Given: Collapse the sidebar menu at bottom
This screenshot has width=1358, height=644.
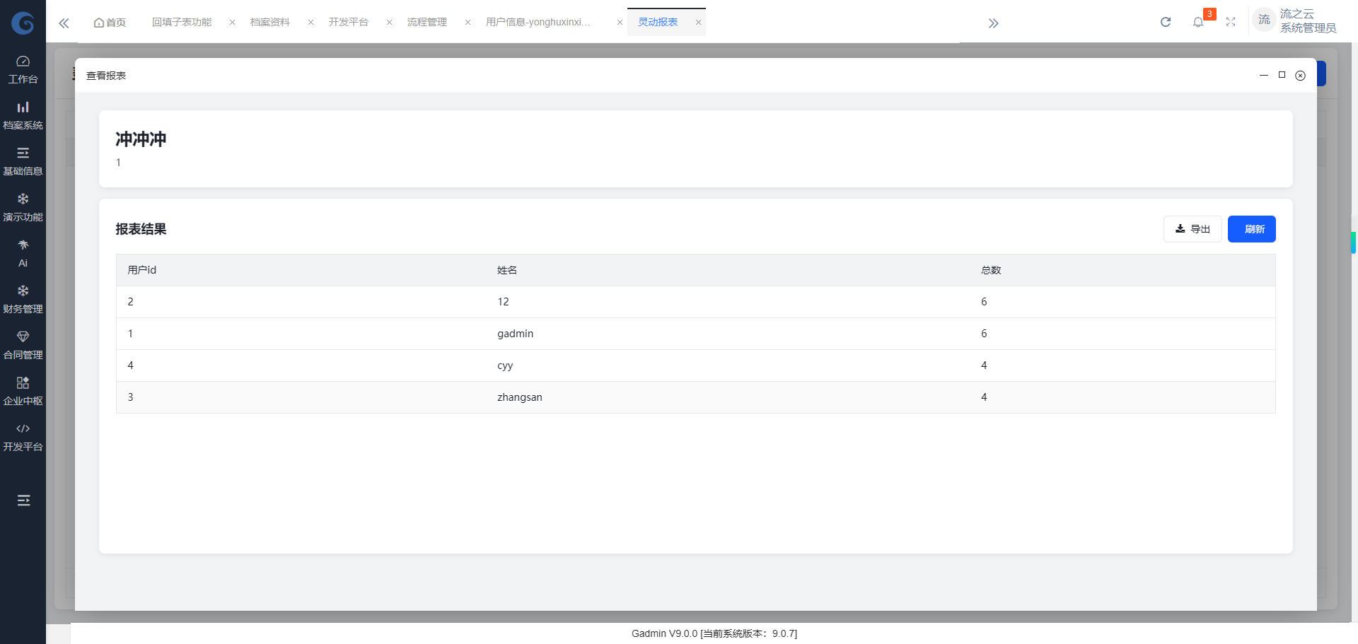Looking at the screenshot, I should pos(23,500).
